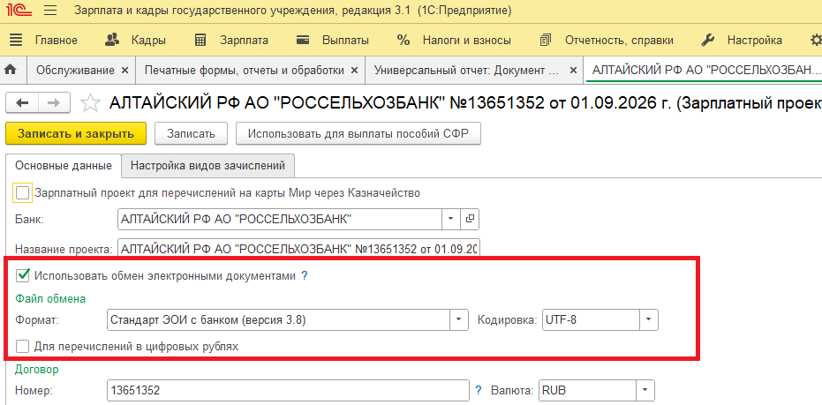Screen dimensions: 822x405
Task: Expand the Банк dropdown list
Action: coord(450,220)
